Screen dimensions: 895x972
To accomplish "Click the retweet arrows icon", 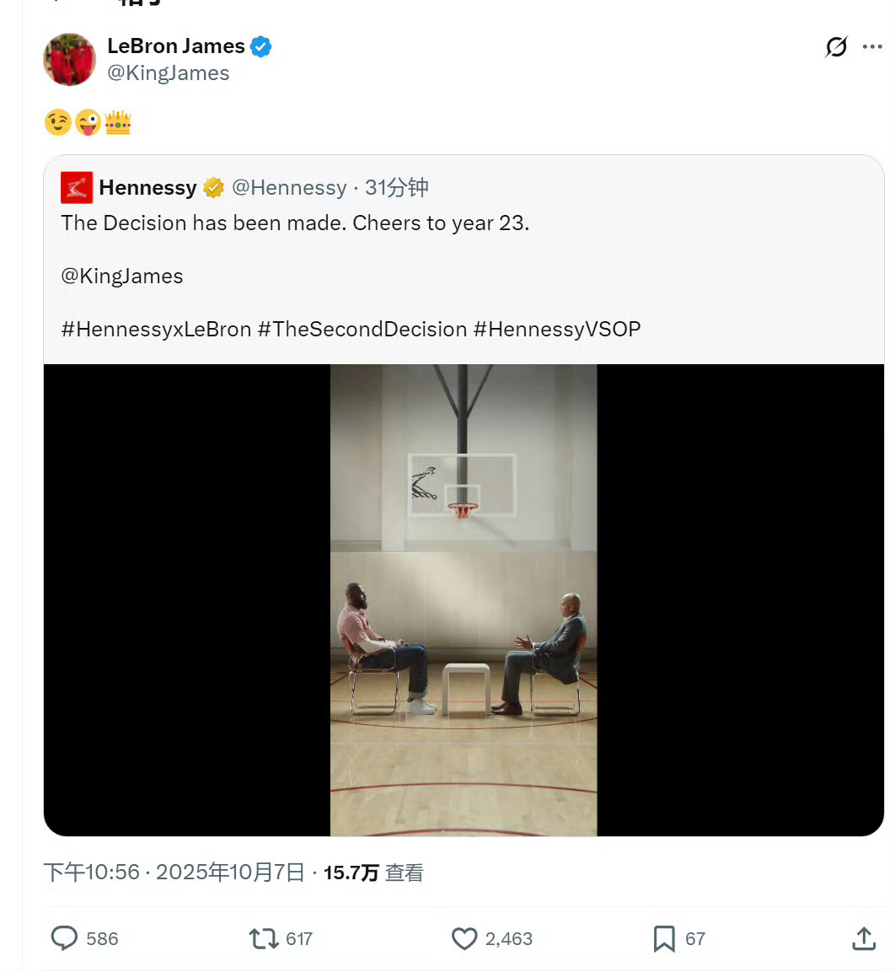I will tap(264, 938).
